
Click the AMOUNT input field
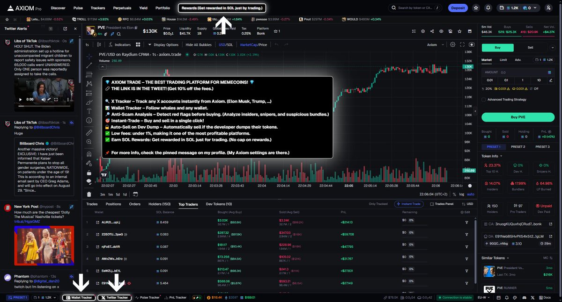coord(518,72)
